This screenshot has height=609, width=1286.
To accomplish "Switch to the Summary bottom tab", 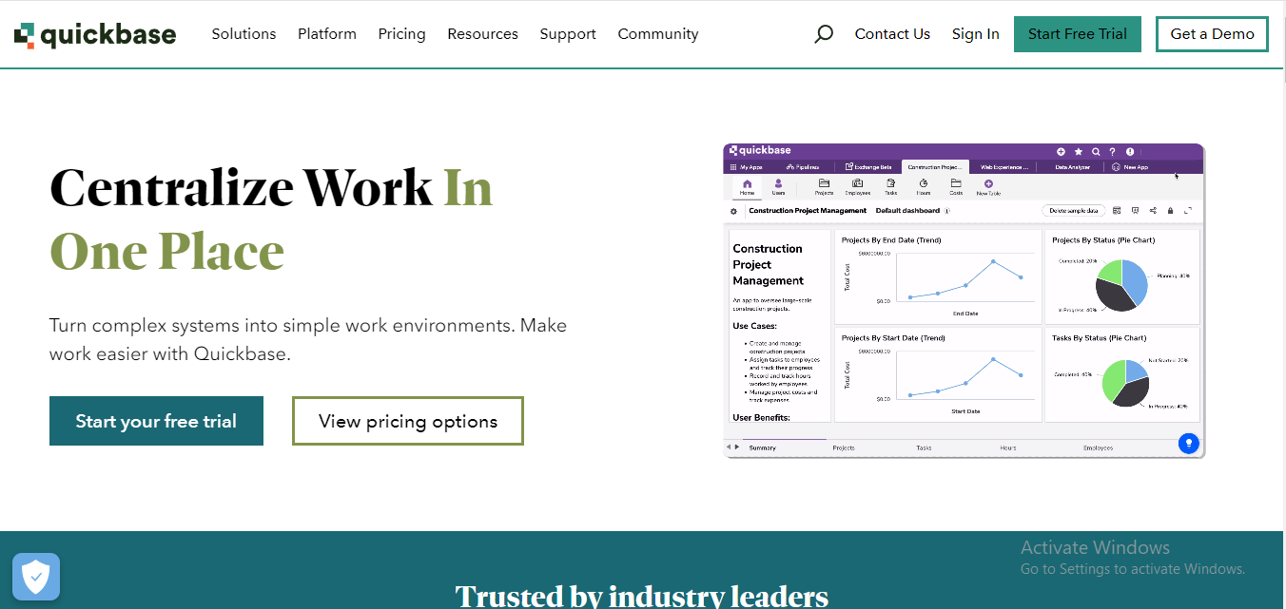I will (x=762, y=447).
